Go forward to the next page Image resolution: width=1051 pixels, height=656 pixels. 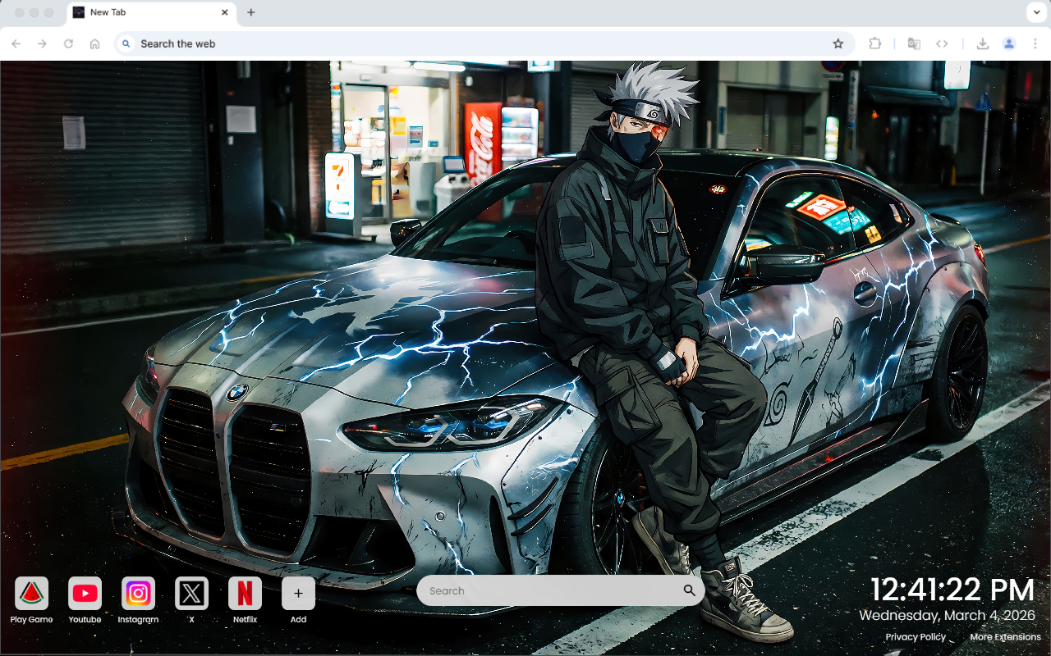tap(43, 43)
